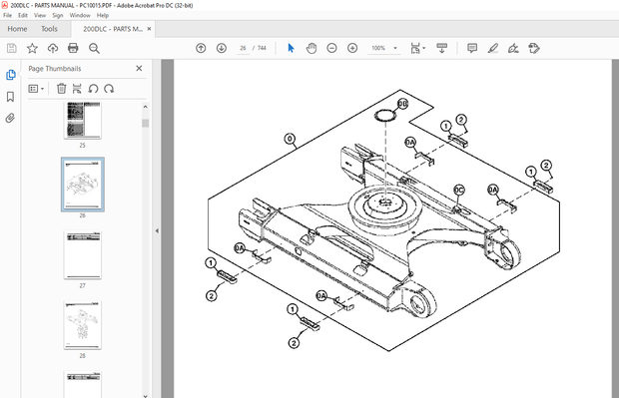
Task: Select the 200DLC - PARTS M... document tab
Action: click(x=113, y=29)
